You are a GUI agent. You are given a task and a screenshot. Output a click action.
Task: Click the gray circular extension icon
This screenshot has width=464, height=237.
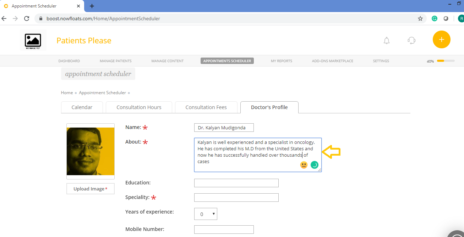point(446,18)
